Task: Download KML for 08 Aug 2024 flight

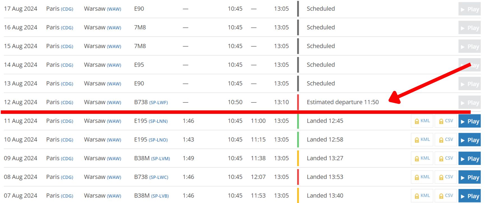Action: coord(422,177)
